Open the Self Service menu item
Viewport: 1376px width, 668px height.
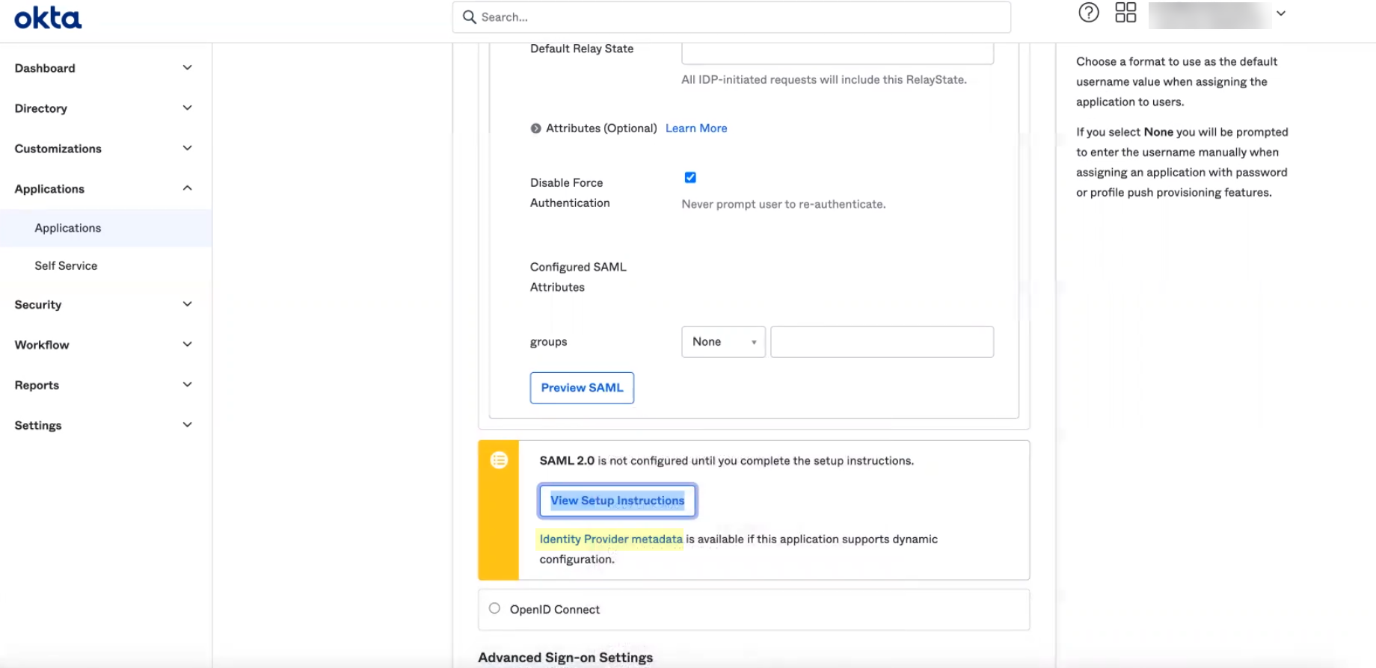click(x=66, y=266)
